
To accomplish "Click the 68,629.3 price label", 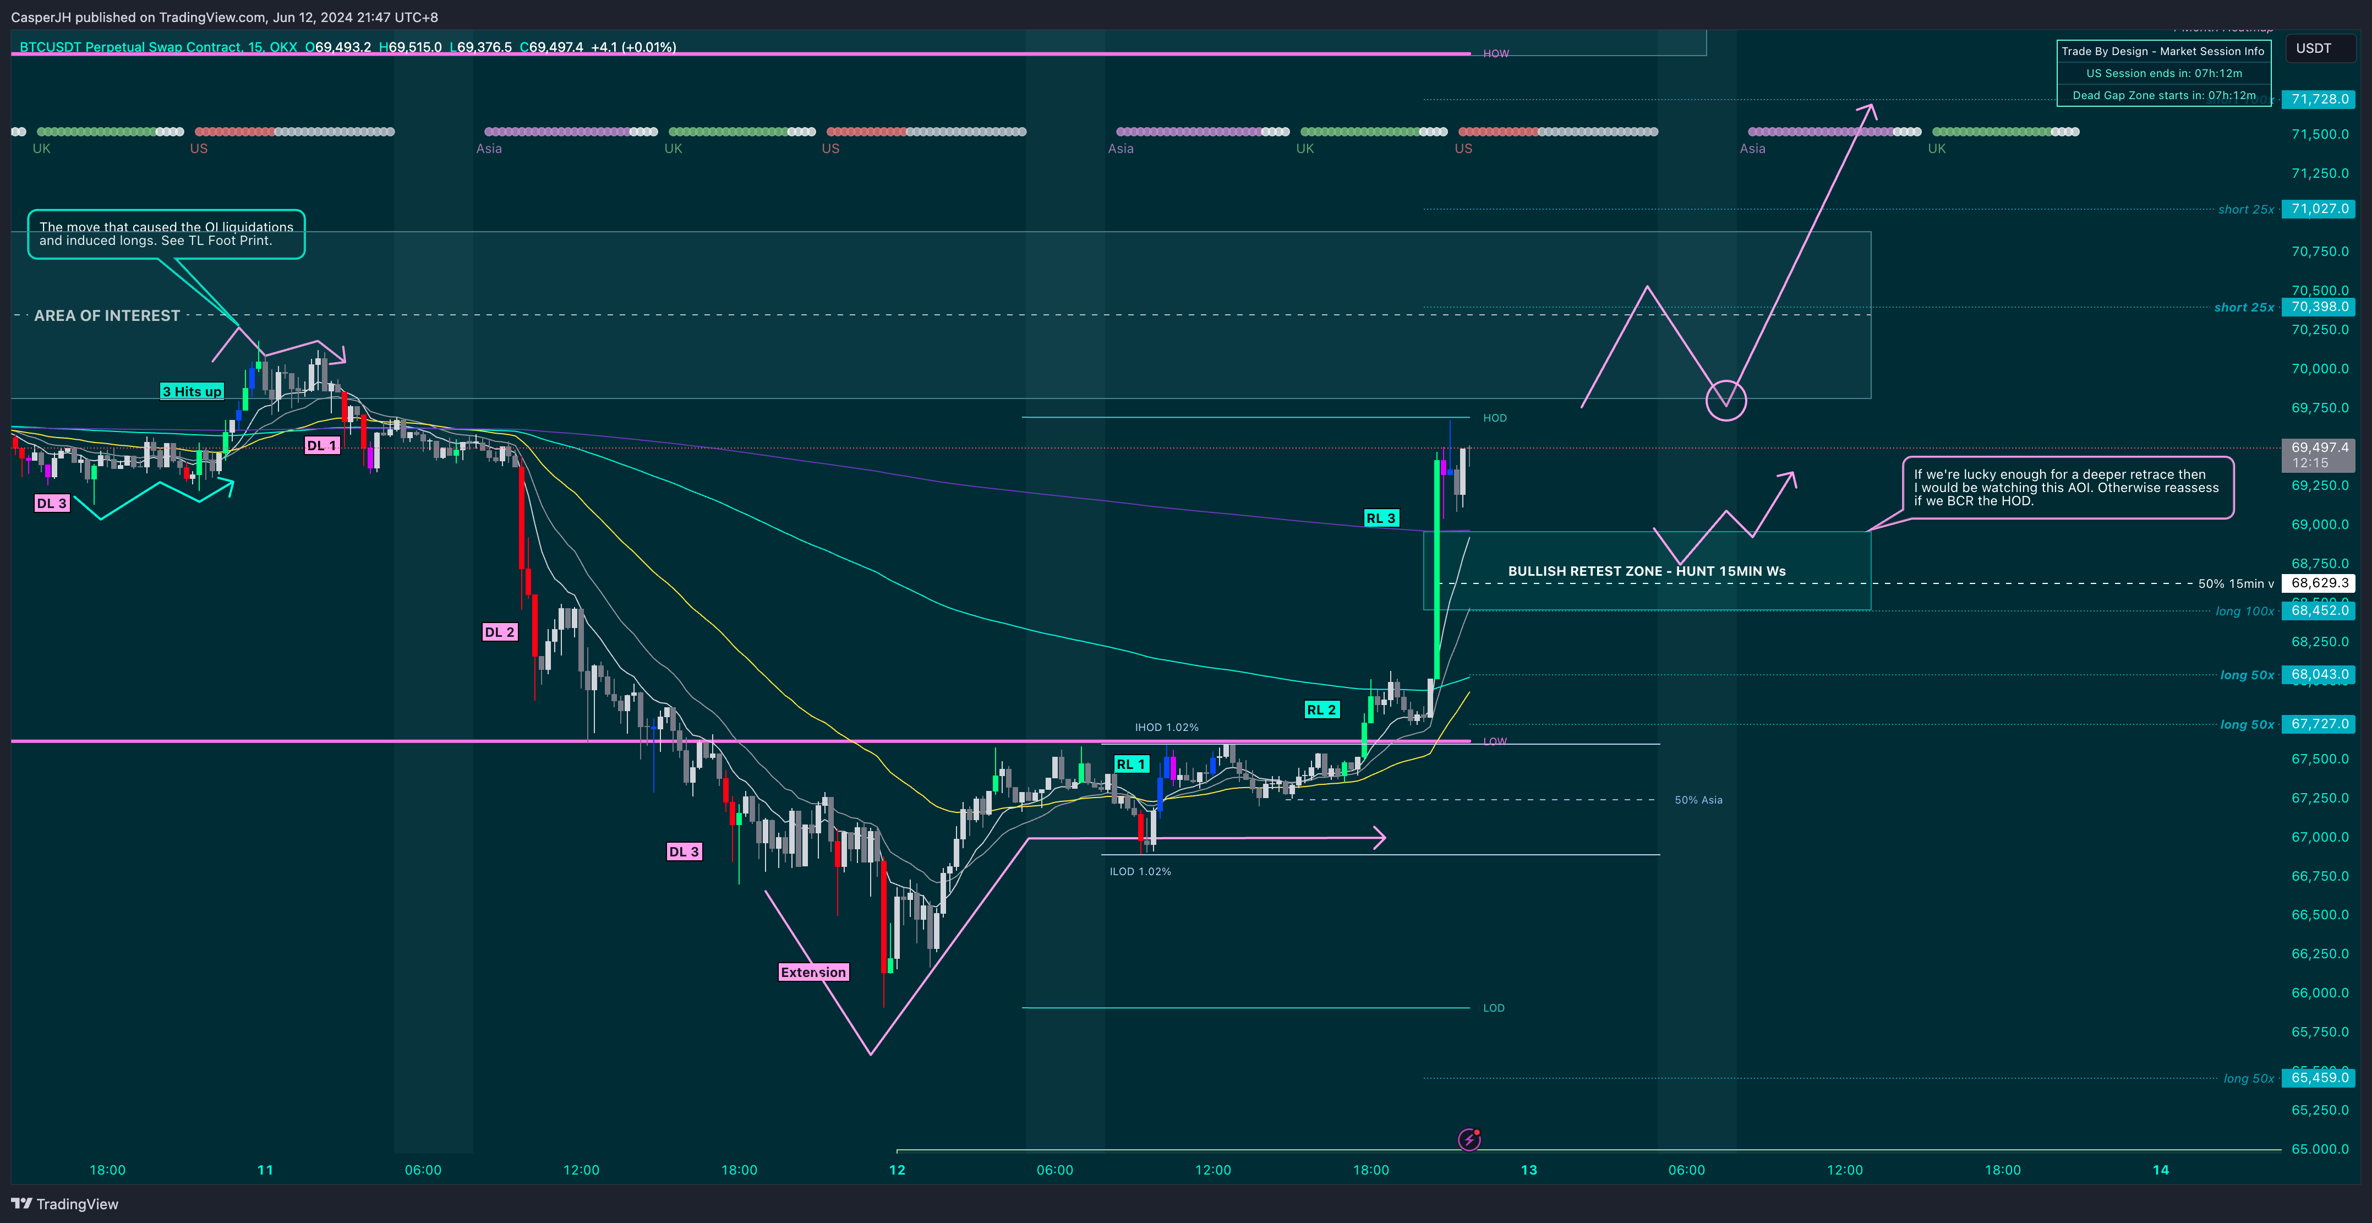I will [2319, 583].
